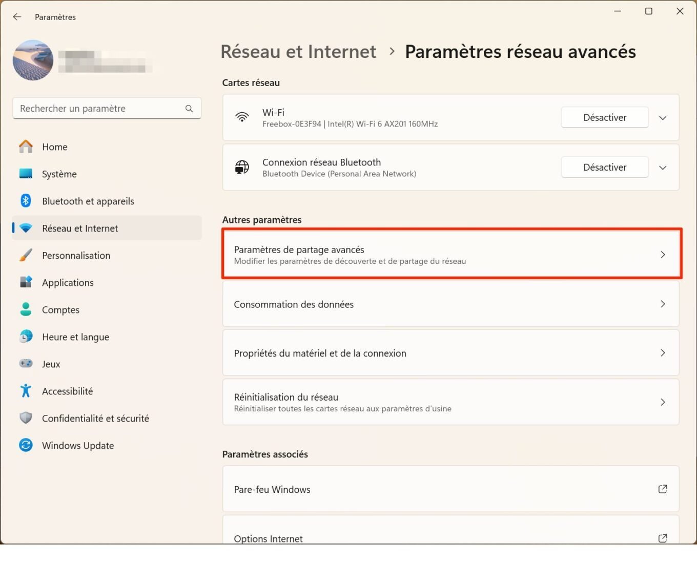Click the search magnifier icon

pos(189,109)
